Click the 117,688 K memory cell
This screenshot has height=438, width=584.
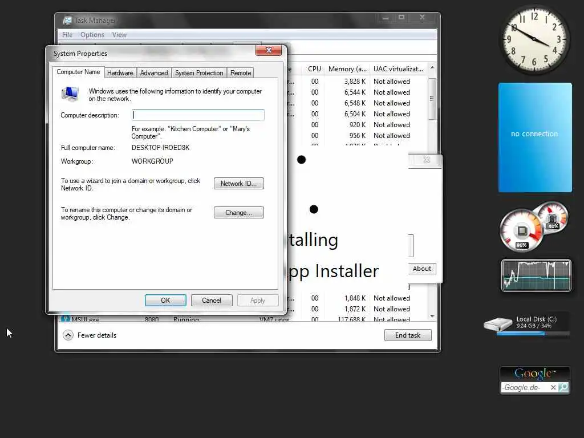pos(352,319)
